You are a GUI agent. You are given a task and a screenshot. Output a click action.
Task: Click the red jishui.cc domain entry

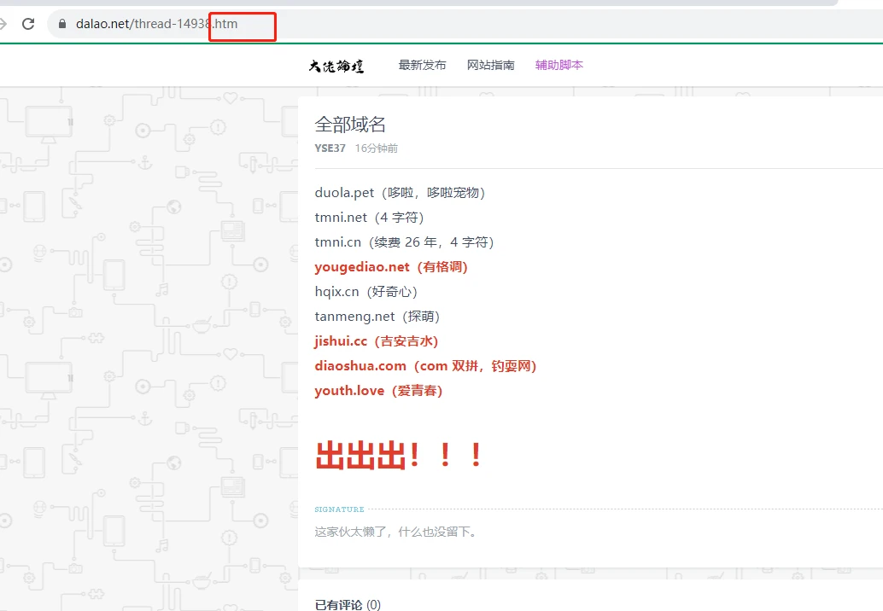tap(376, 341)
